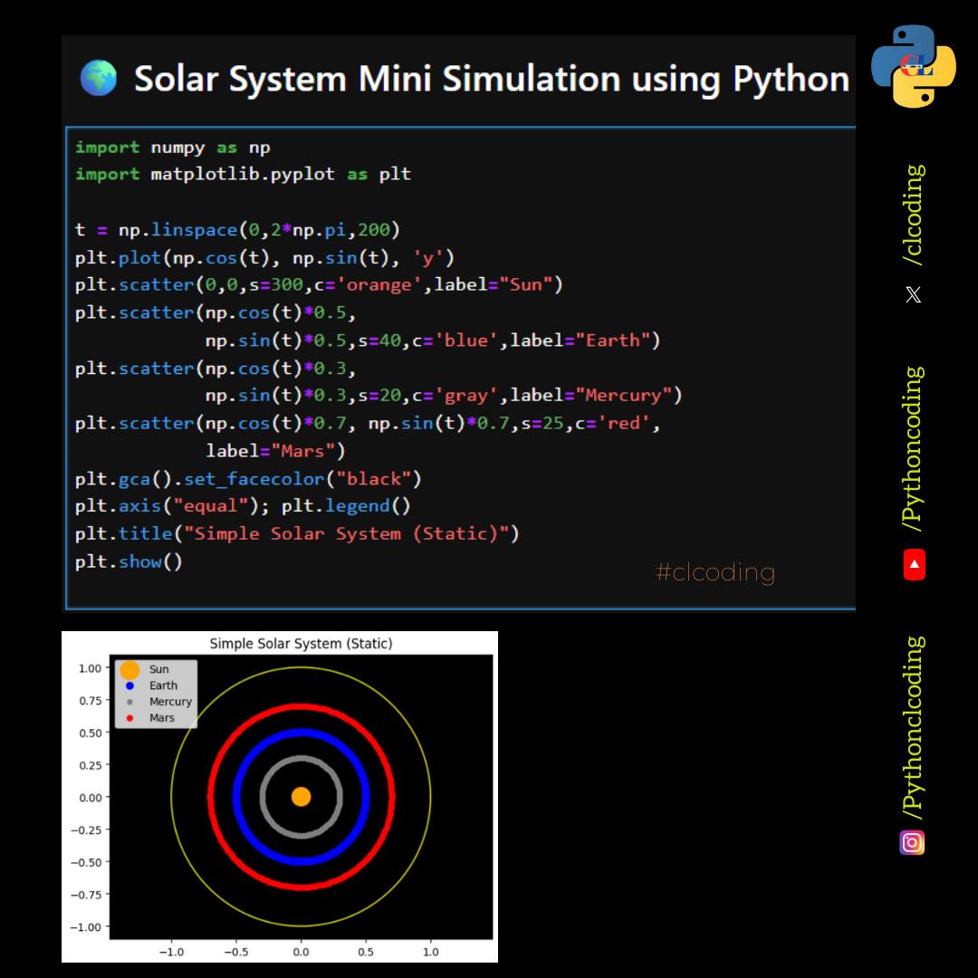This screenshot has width=978, height=978.
Task: Click the blue Earth marker in legend
Action: click(x=129, y=686)
